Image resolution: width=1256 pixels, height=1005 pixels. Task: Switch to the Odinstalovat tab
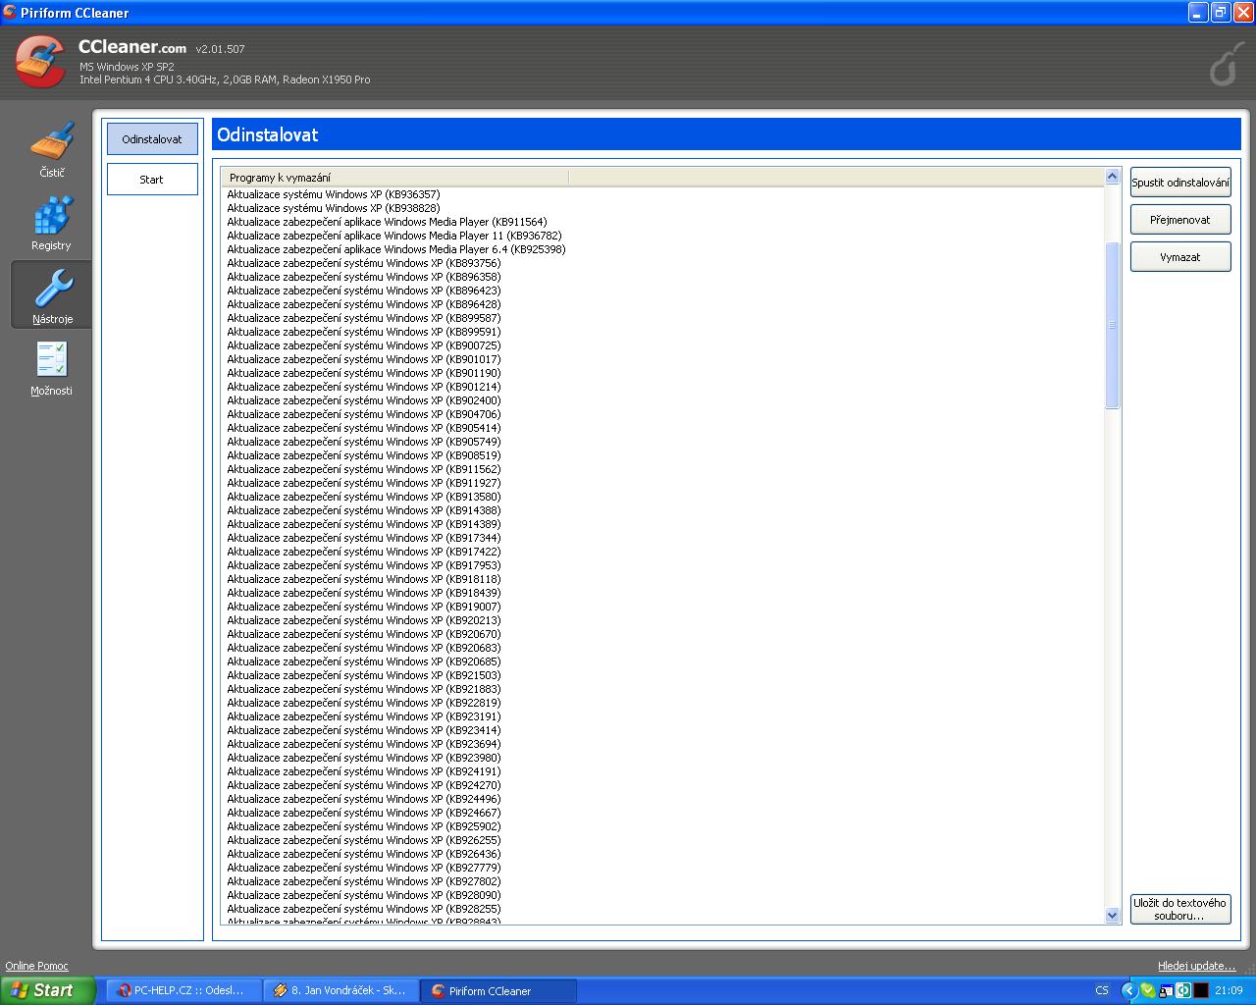point(152,139)
